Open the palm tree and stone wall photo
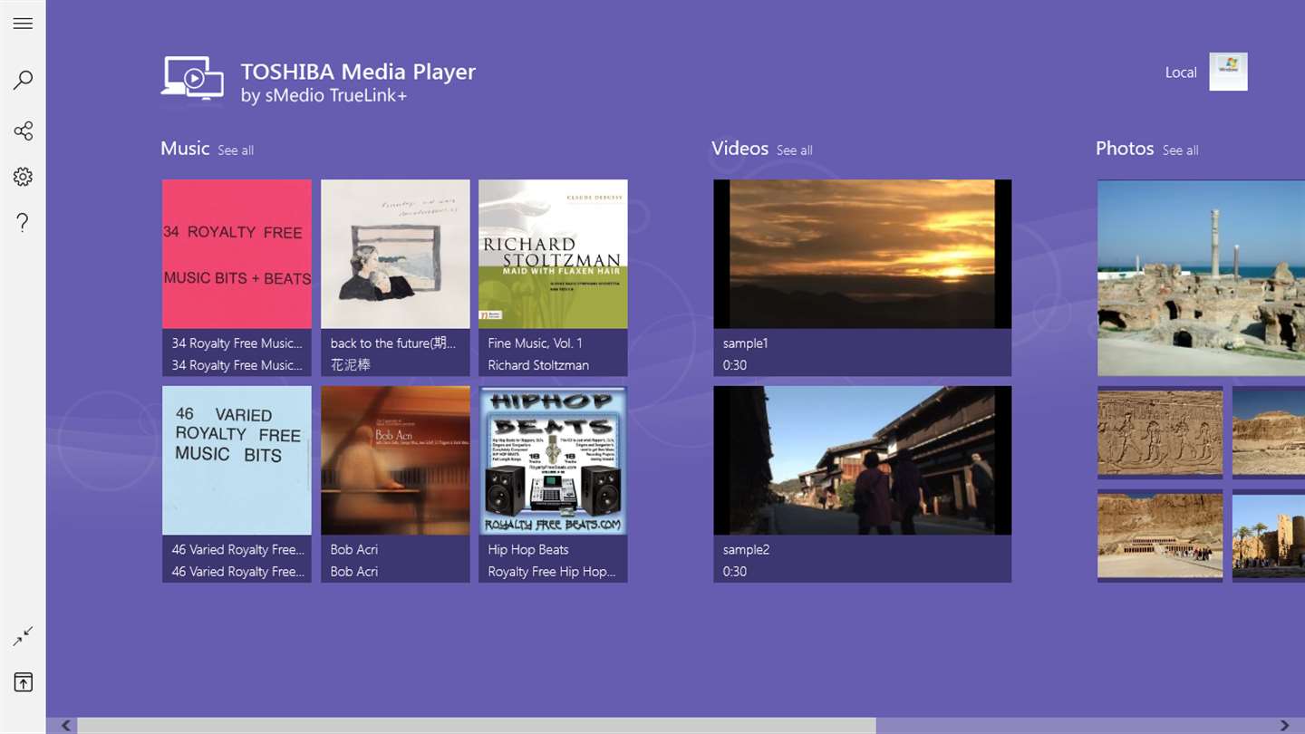 (1269, 535)
